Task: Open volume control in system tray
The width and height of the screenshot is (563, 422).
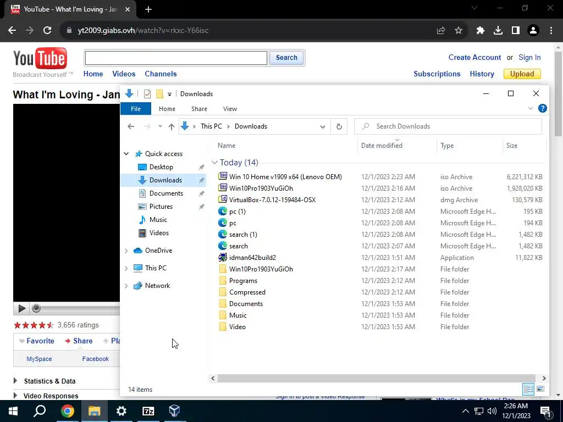Action: click(x=492, y=411)
